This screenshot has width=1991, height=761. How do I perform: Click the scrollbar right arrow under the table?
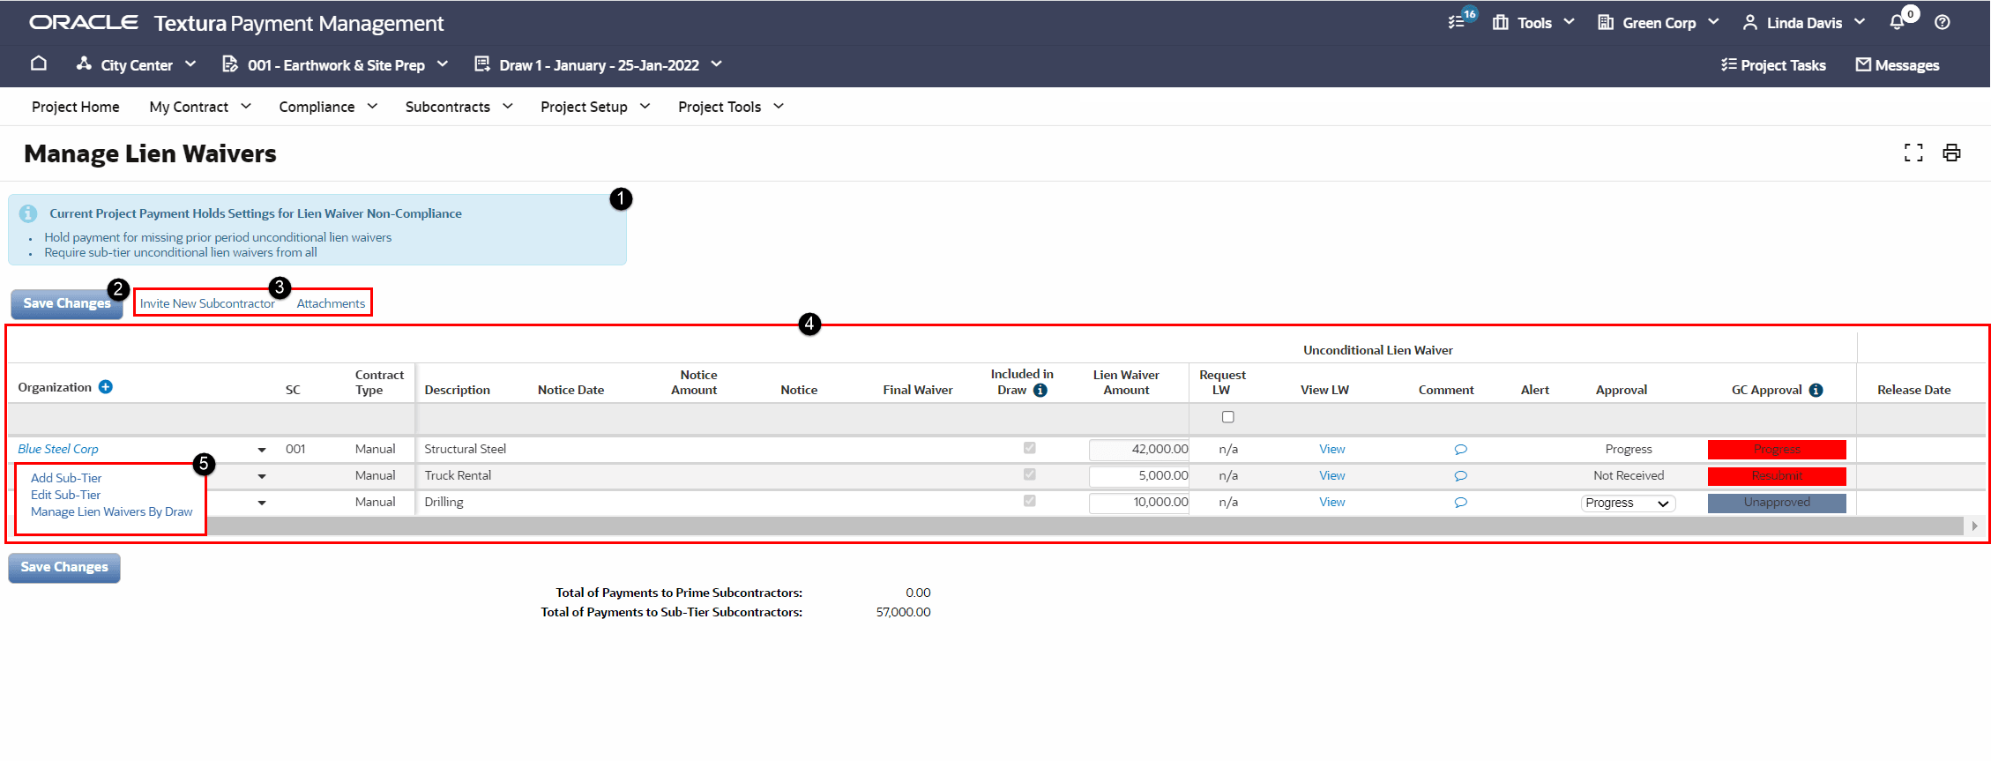[x=1974, y=526]
